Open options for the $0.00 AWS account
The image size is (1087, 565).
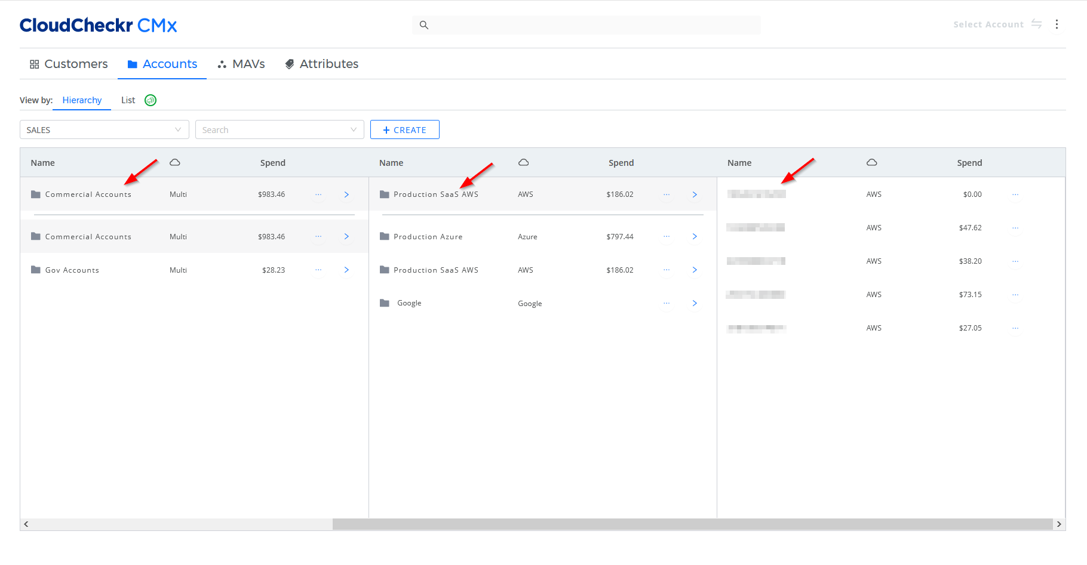(x=1015, y=194)
